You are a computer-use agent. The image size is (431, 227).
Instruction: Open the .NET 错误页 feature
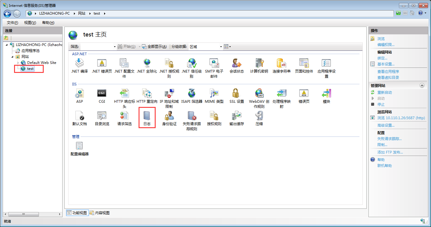tap(102, 66)
